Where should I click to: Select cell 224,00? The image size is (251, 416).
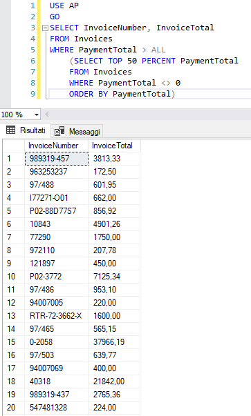tap(114, 408)
